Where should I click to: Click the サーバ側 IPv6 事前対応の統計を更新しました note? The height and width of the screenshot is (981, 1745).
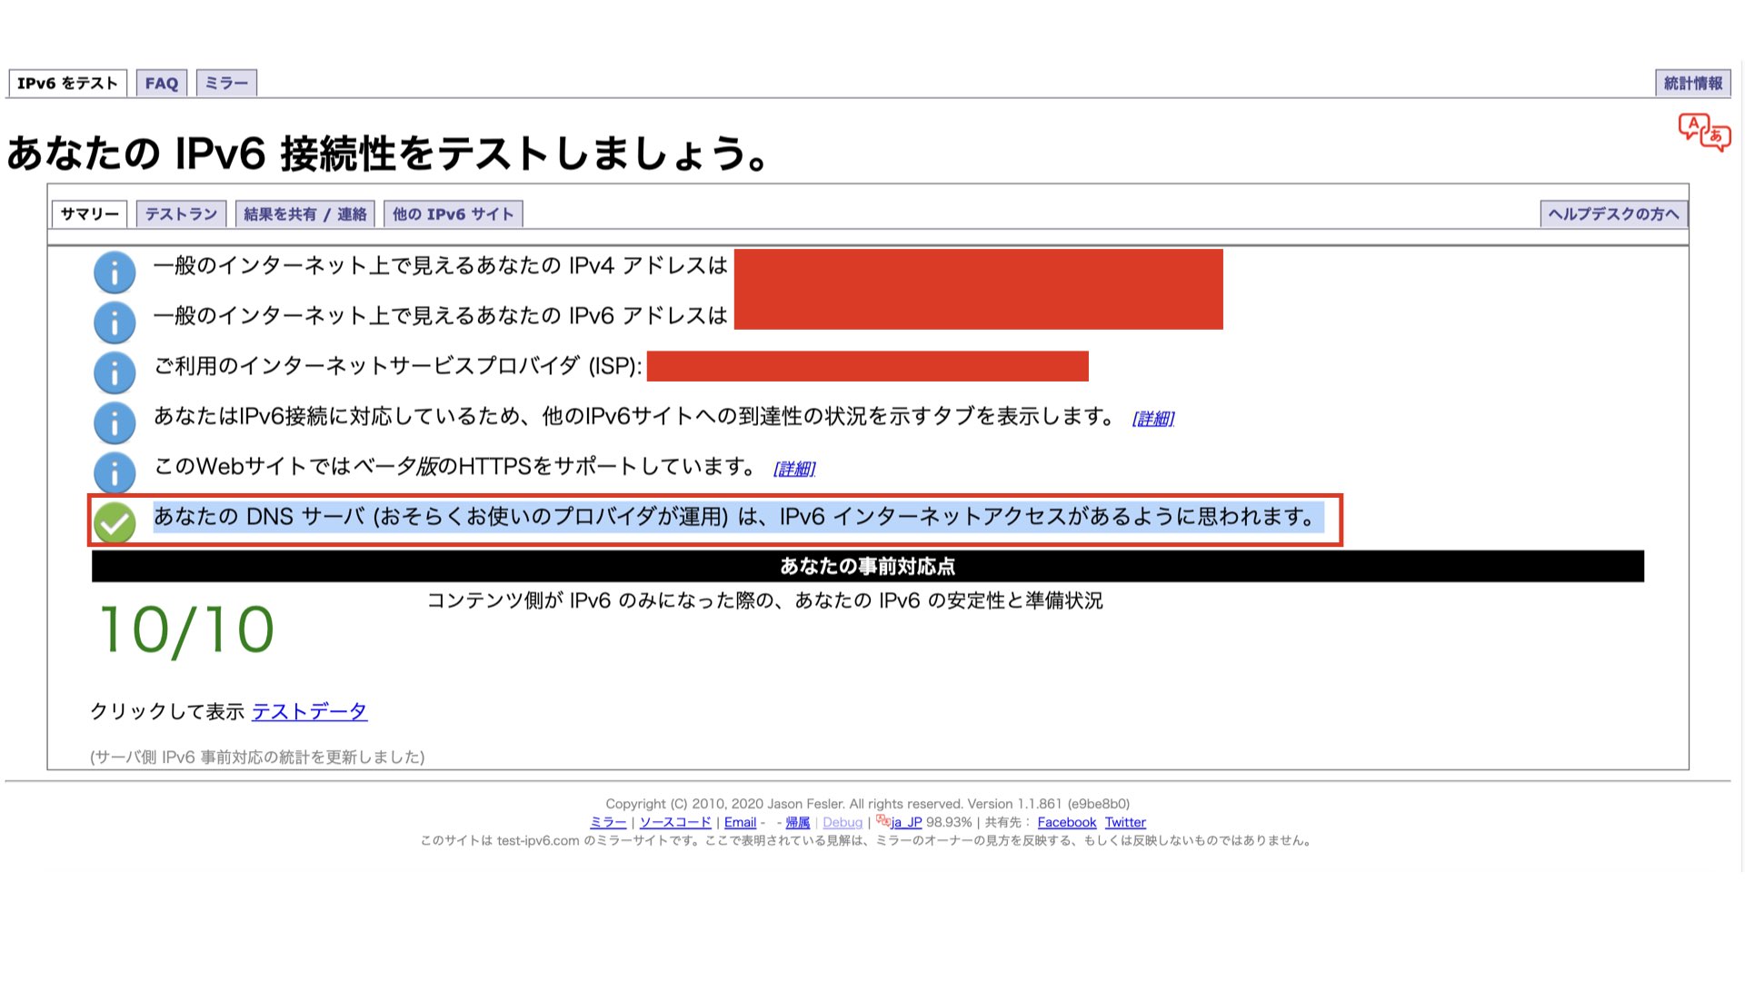[257, 757]
